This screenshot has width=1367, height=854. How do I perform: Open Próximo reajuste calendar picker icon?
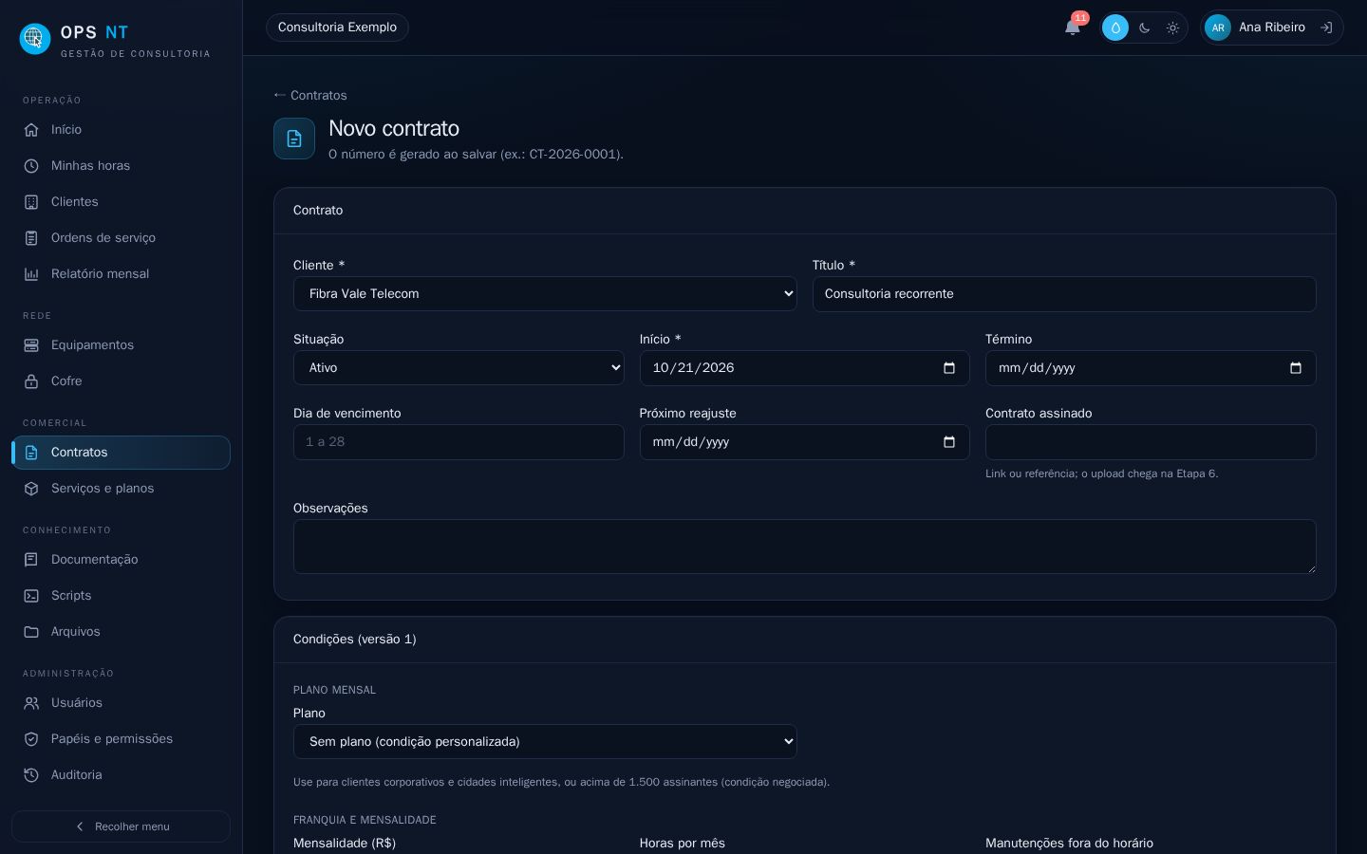click(949, 442)
